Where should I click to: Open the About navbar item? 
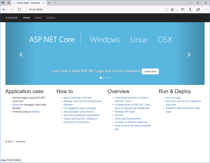pyautogui.click(x=38, y=18)
